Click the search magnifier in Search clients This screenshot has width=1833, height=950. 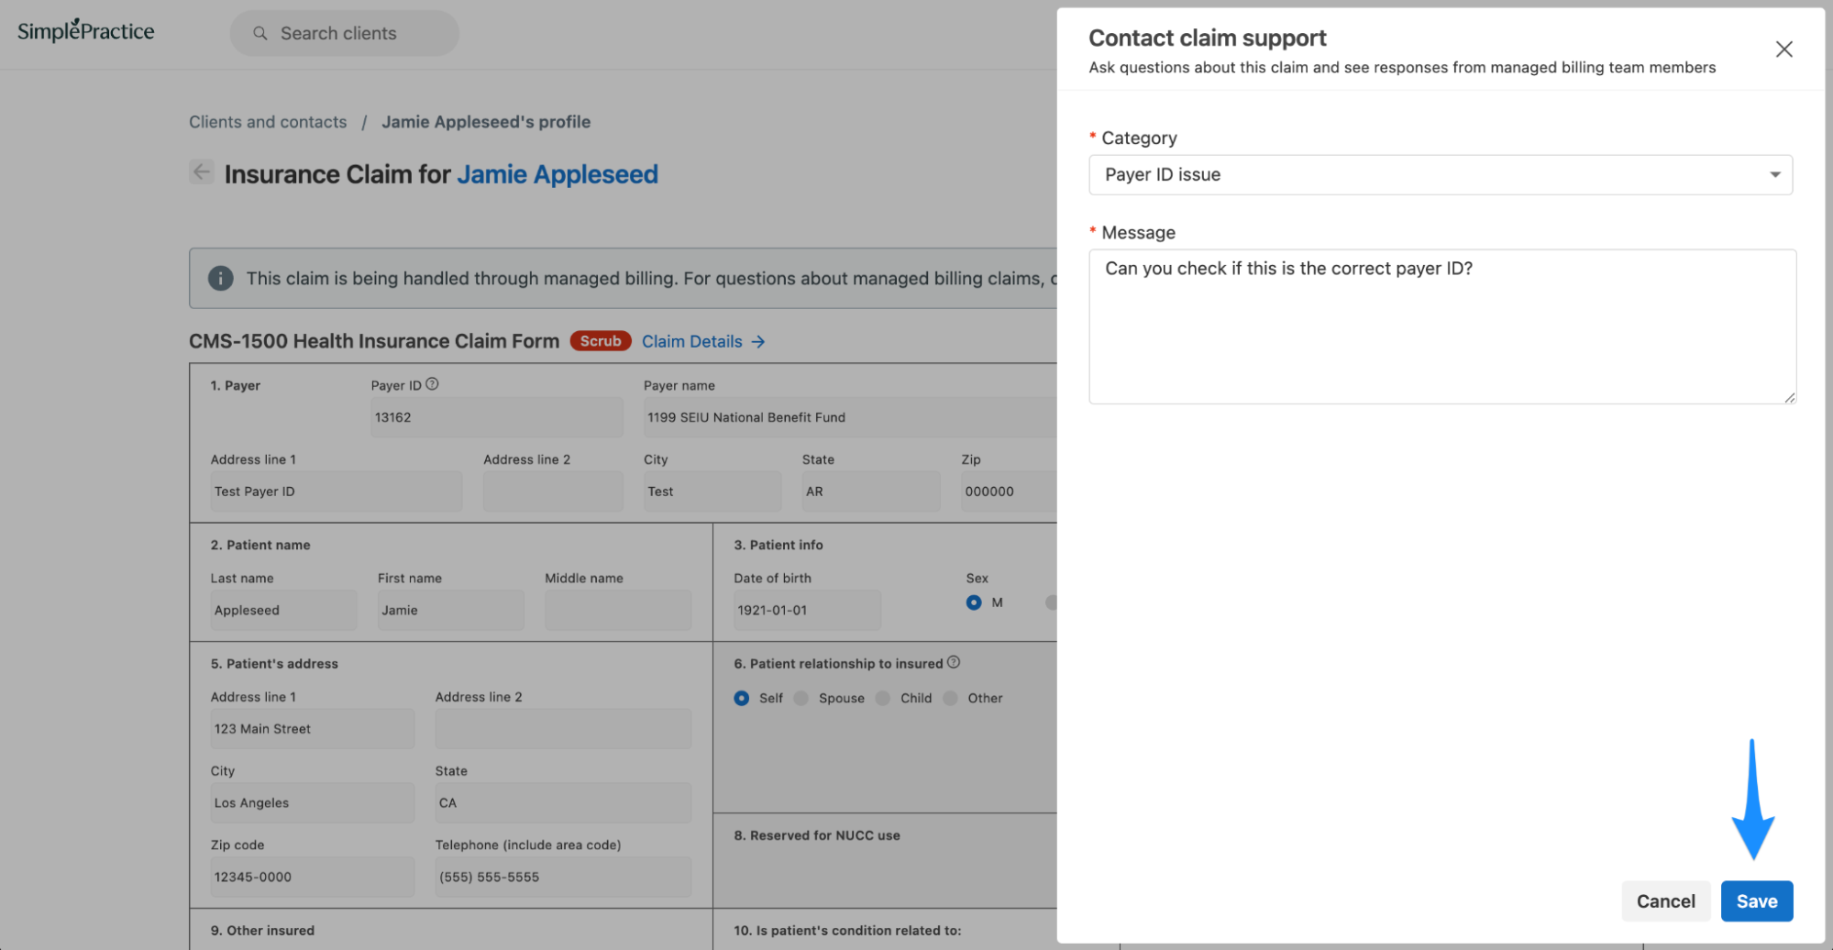pos(259,33)
